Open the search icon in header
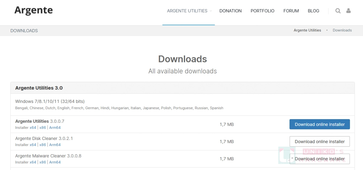This screenshot has height=170, width=363. (338, 11)
